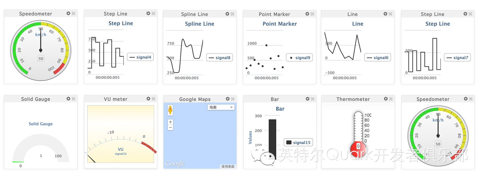Viewport: 484px width, 180px height.
Task: Click gear icon of Thermometer widget
Action: [x=386, y=99]
